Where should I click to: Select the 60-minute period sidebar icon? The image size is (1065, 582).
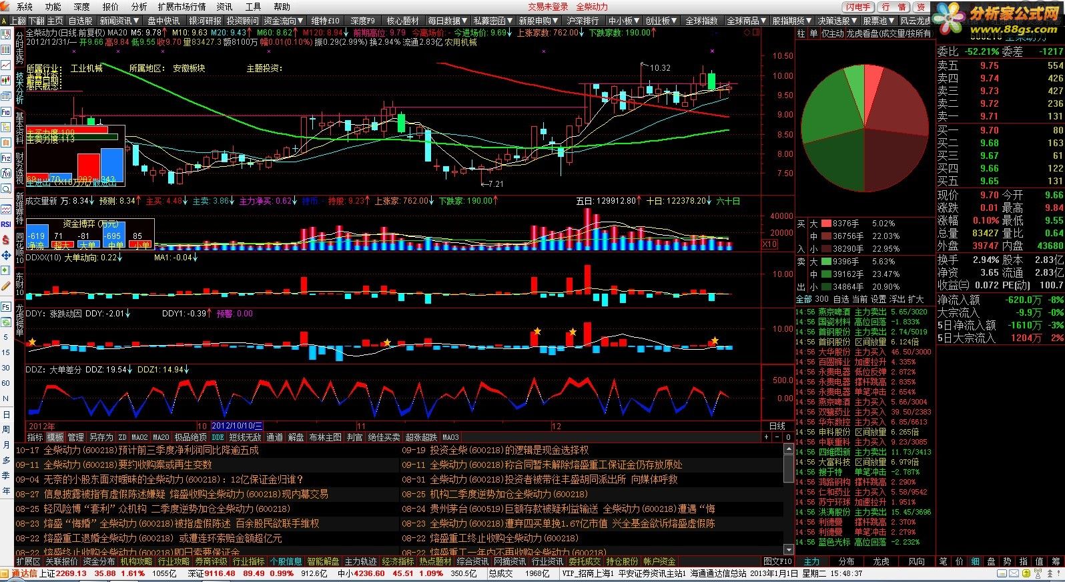(6, 383)
